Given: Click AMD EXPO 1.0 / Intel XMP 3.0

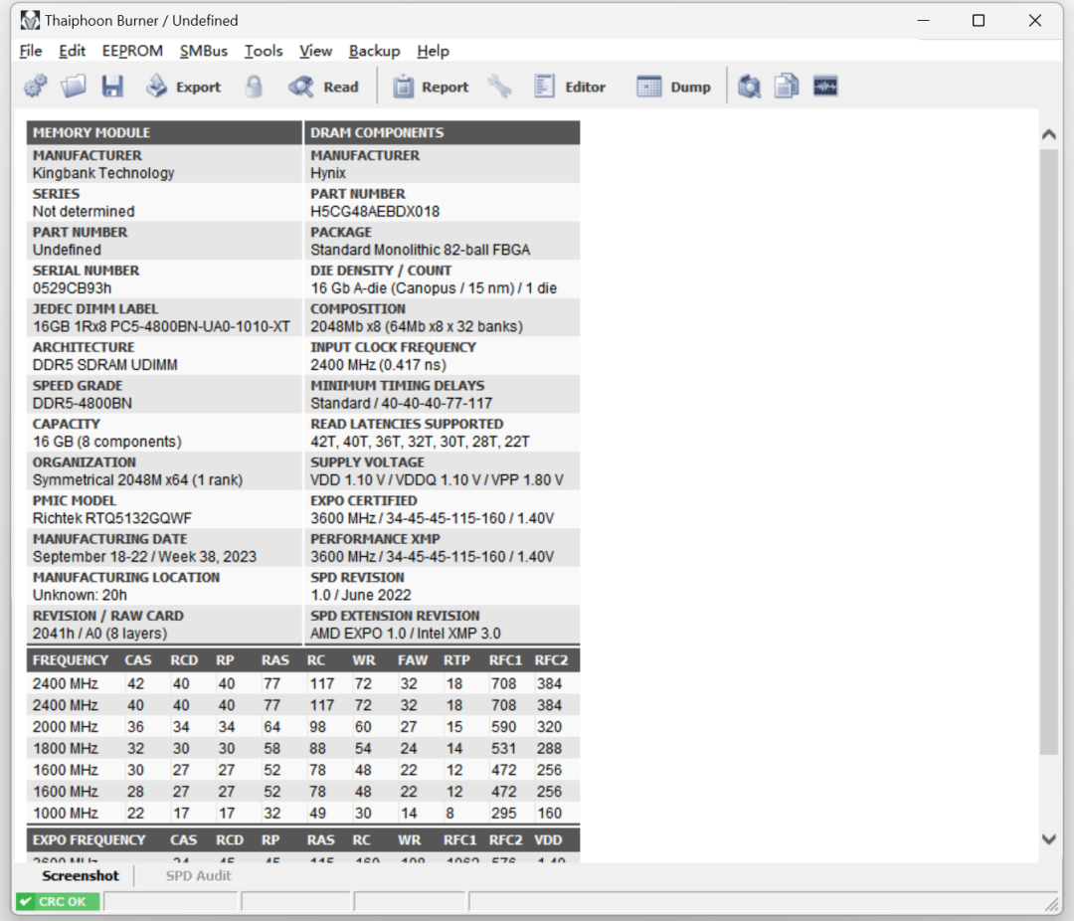Looking at the screenshot, I should (406, 634).
